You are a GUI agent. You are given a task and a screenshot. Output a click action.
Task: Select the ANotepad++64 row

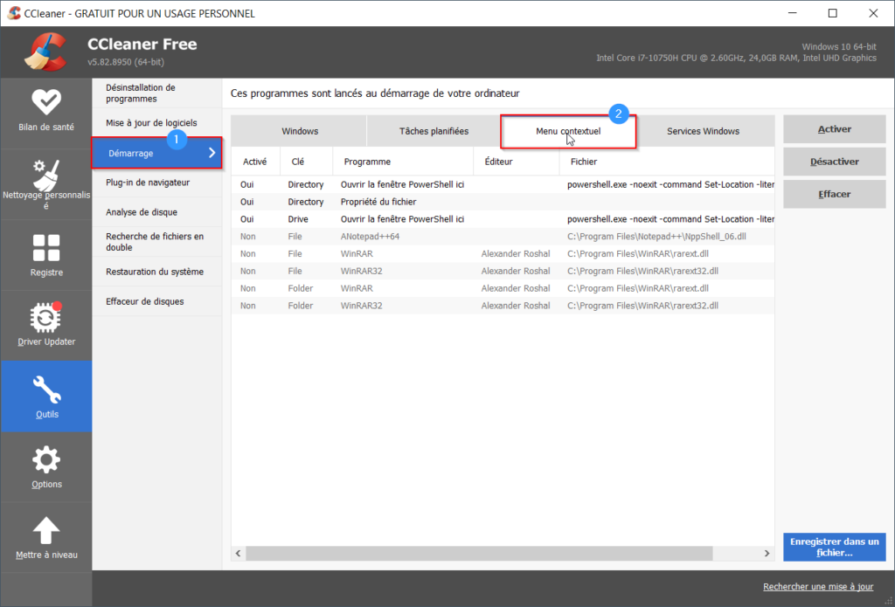pyautogui.click(x=503, y=236)
